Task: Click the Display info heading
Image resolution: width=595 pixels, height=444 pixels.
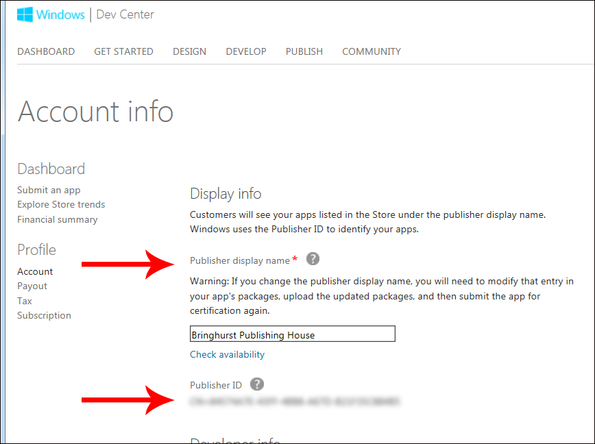Action: pos(226,194)
